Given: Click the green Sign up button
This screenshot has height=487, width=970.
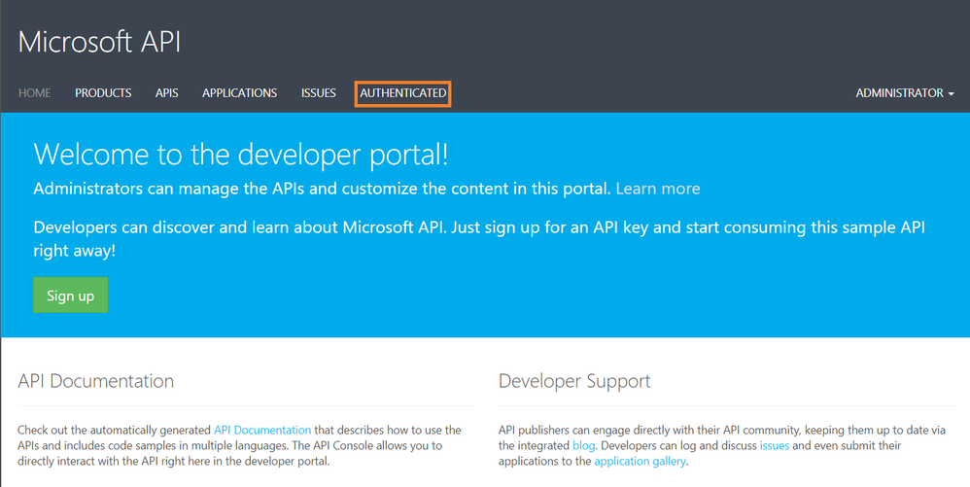Looking at the screenshot, I should coord(71,296).
